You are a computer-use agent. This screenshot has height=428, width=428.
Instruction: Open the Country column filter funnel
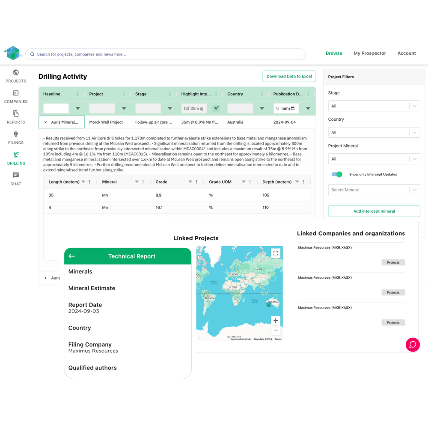coord(262,108)
